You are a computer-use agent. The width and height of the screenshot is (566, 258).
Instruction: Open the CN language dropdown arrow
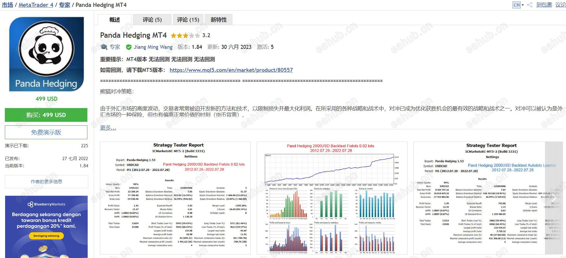(x=522, y=5)
